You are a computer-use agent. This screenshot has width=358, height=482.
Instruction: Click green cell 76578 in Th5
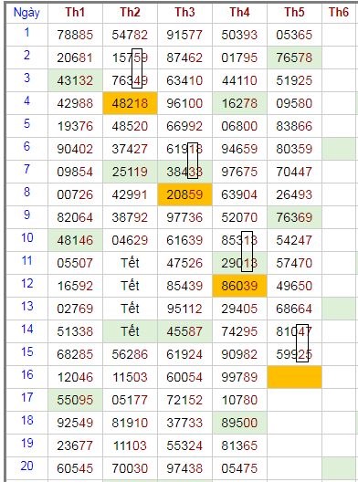pyautogui.click(x=294, y=58)
